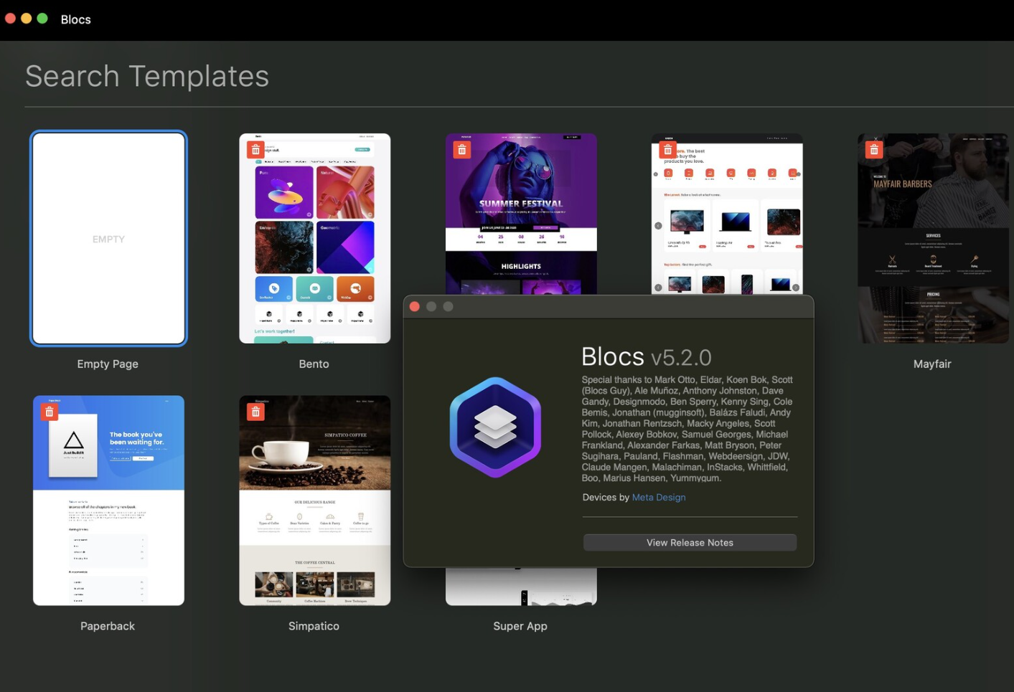This screenshot has height=692, width=1014.
Task: Delete the Mayfair template
Action: (x=874, y=149)
